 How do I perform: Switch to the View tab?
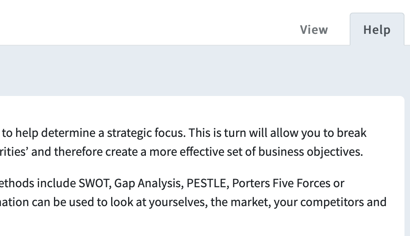(314, 29)
